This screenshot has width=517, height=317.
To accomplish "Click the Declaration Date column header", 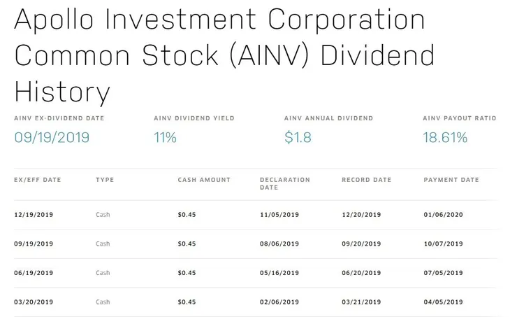I will (285, 183).
